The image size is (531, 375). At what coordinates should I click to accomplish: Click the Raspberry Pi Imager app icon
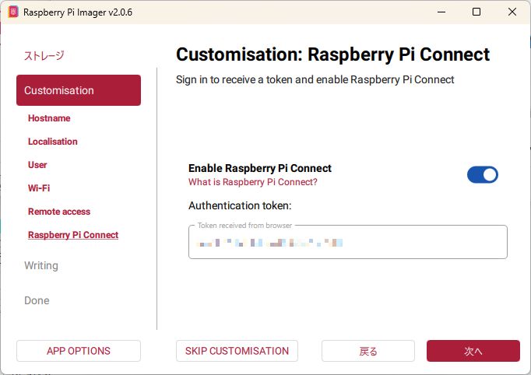click(x=13, y=12)
